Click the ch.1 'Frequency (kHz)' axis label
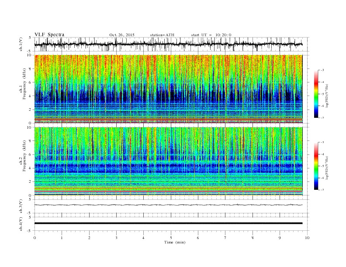 [x=24, y=84]
